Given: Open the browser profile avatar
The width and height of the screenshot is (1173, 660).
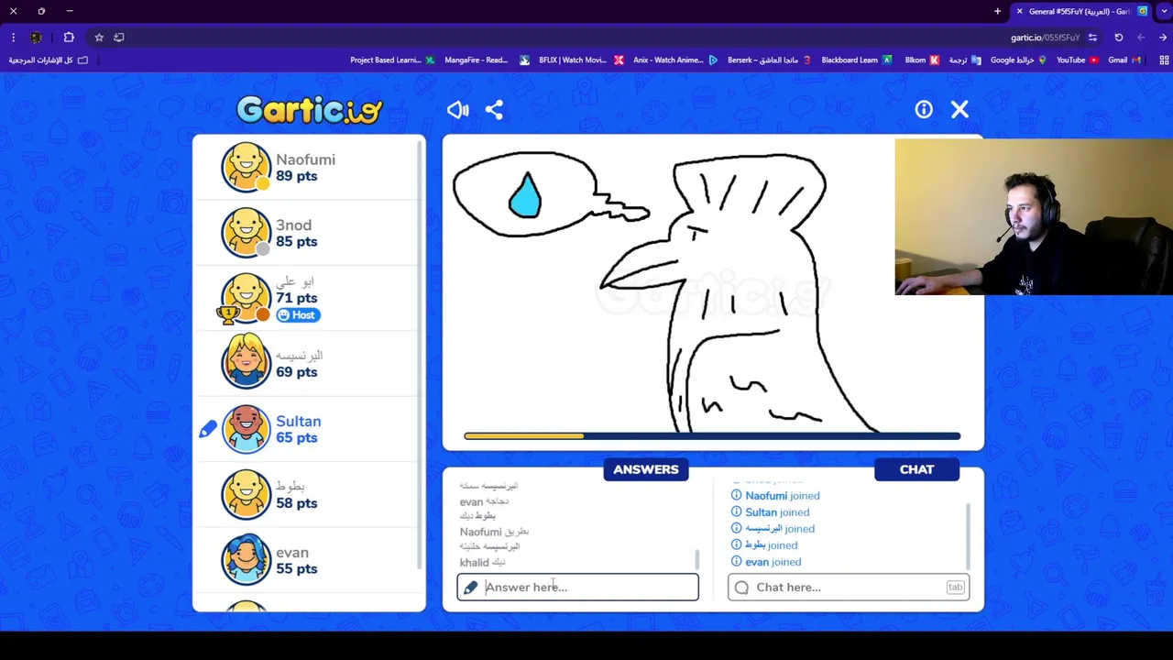Looking at the screenshot, I should pyautogui.click(x=37, y=38).
